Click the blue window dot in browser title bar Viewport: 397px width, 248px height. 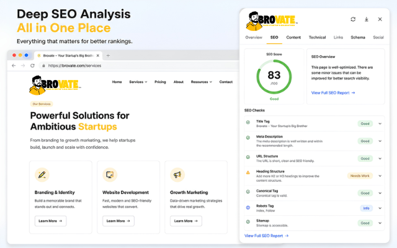pyautogui.click(x=26, y=55)
